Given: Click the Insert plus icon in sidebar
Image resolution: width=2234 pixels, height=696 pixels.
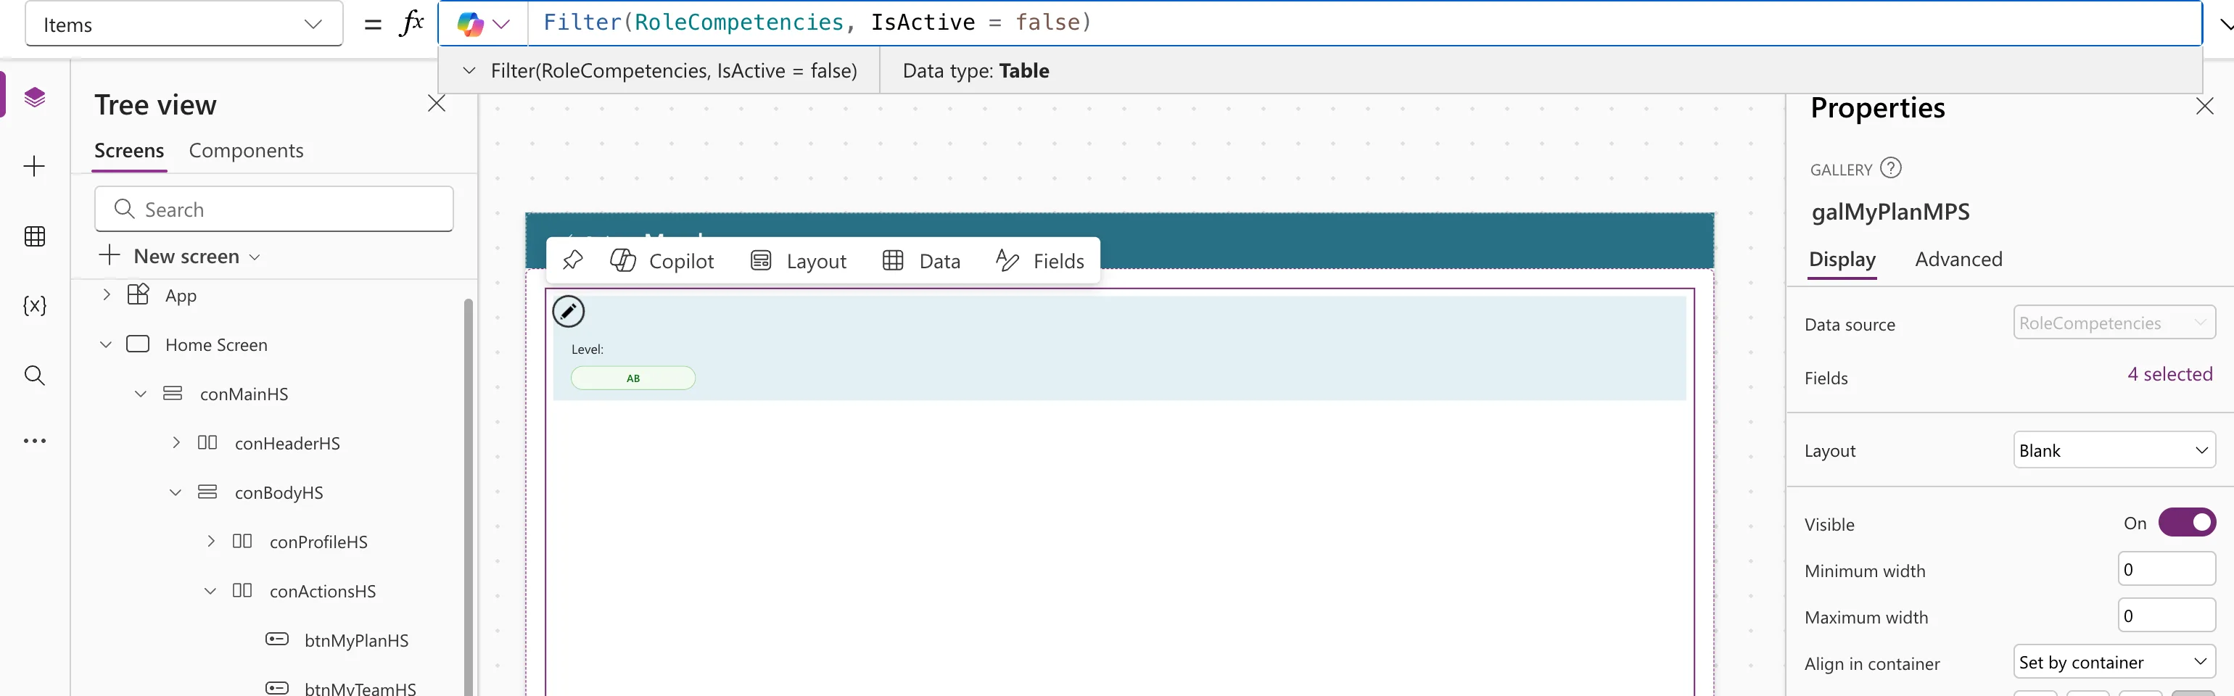Looking at the screenshot, I should [x=35, y=167].
